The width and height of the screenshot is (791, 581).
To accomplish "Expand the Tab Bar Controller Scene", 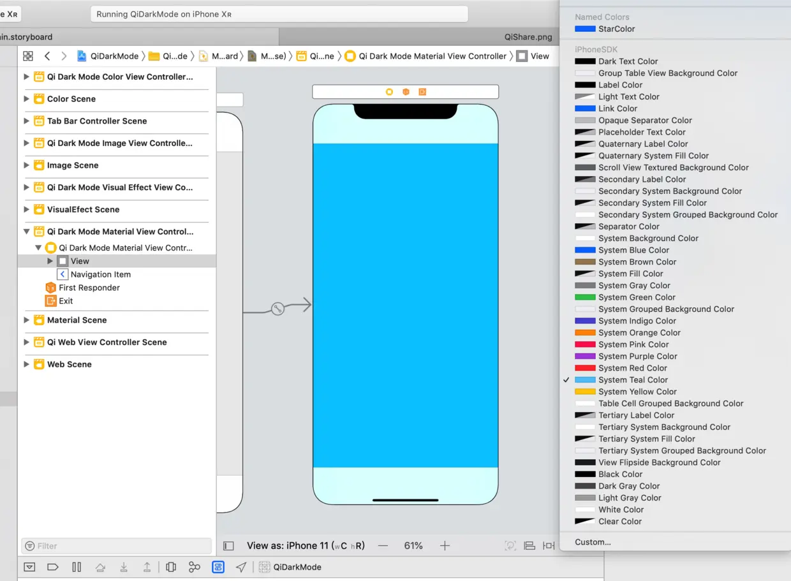I will (x=26, y=121).
